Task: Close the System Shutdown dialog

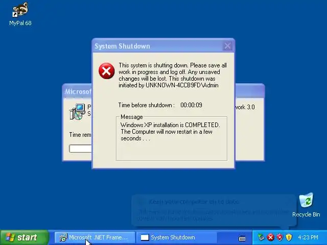Action: pyautogui.click(x=227, y=46)
